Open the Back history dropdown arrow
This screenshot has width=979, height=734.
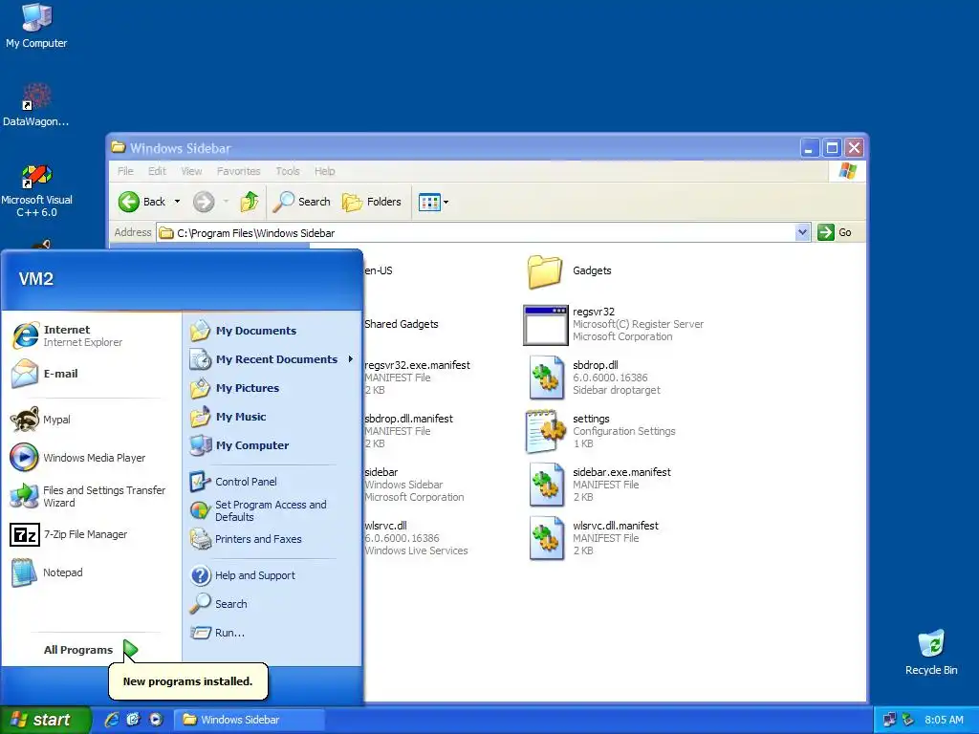(x=177, y=202)
